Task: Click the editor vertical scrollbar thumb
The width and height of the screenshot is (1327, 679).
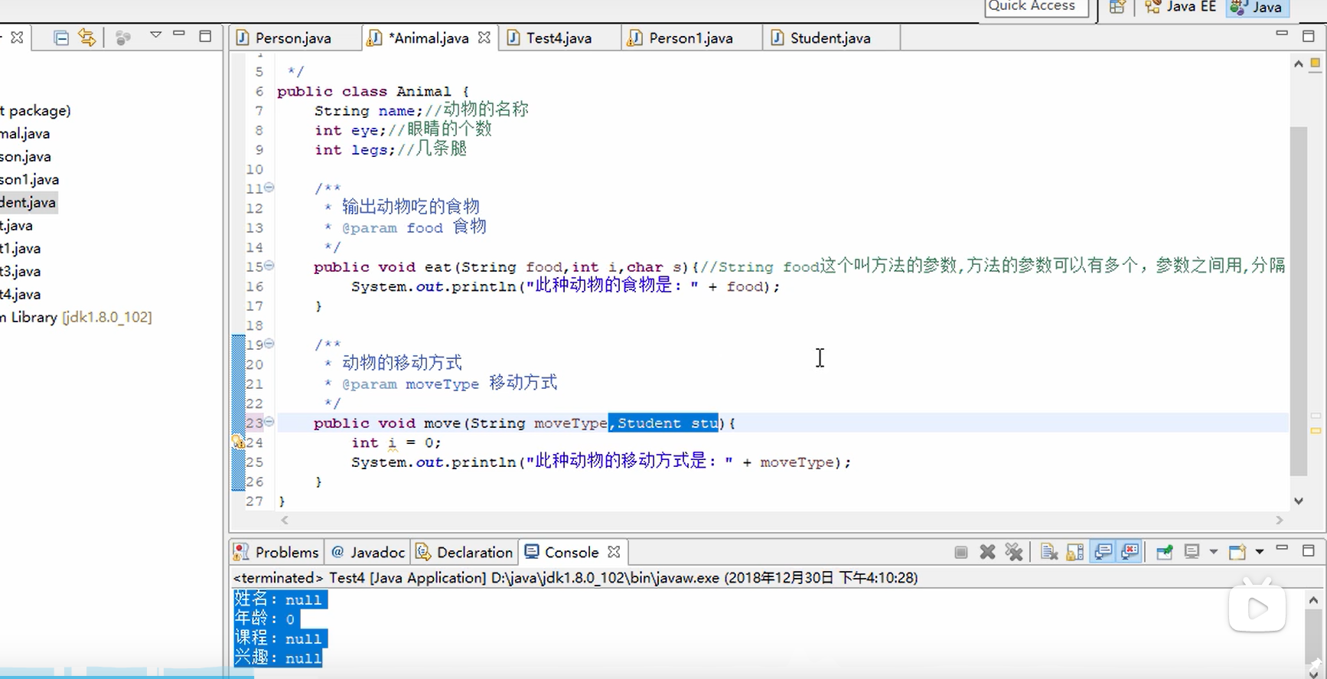Action: [1299, 302]
